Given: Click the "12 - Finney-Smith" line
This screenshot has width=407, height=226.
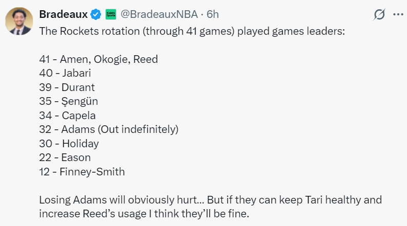Looking at the screenshot, I should [82, 172].
